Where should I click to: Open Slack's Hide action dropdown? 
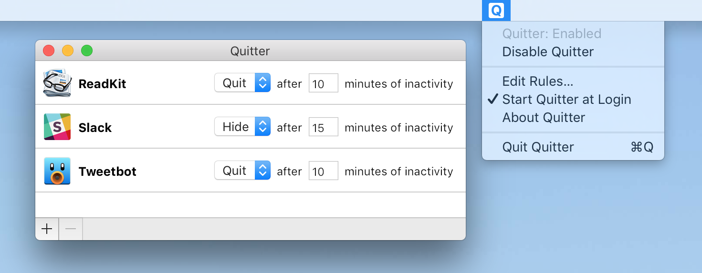pos(242,127)
